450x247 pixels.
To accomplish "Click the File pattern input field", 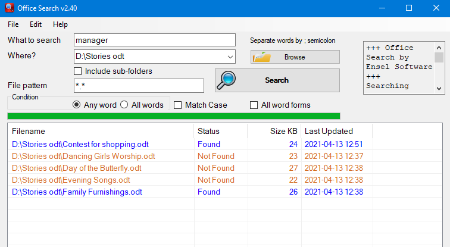I will coord(139,86).
